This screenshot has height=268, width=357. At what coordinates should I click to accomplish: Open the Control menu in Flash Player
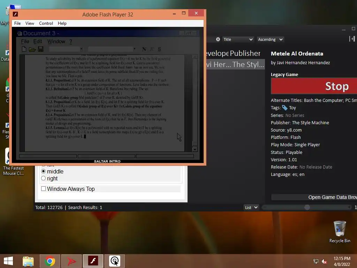click(x=46, y=23)
